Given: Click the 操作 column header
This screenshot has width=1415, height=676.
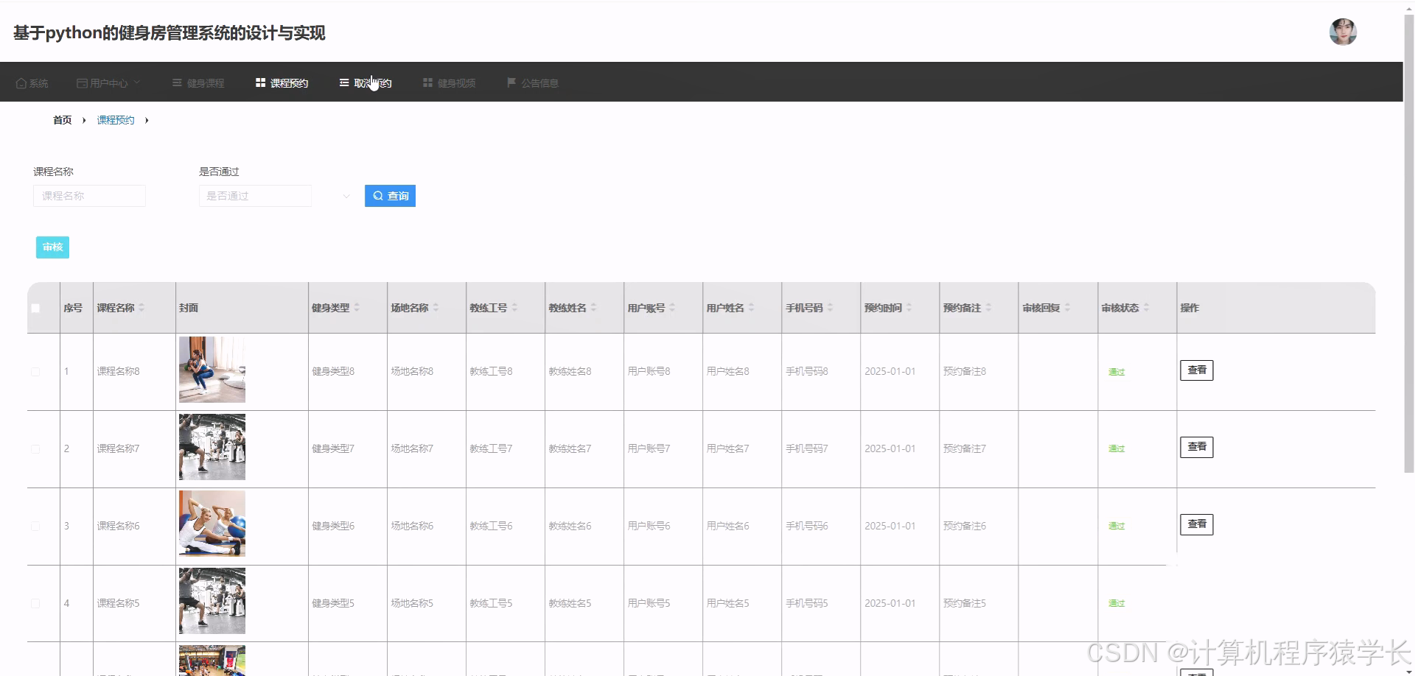Looking at the screenshot, I should [1189, 309].
